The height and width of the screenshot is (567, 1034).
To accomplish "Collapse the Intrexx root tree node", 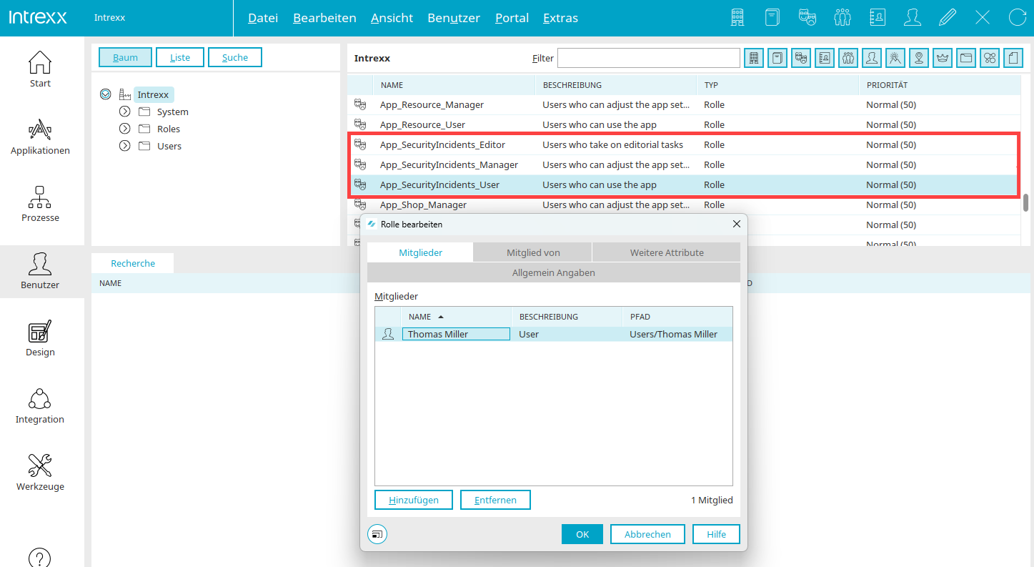I will coord(106,94).
